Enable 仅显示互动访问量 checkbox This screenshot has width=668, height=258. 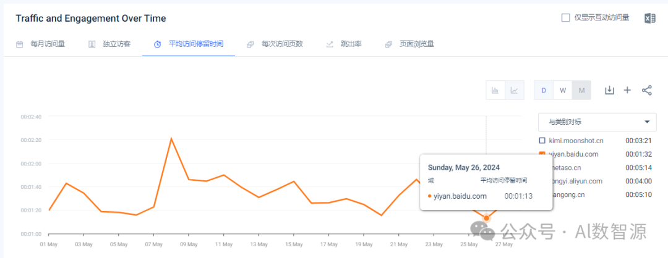(x=566, y=18)
